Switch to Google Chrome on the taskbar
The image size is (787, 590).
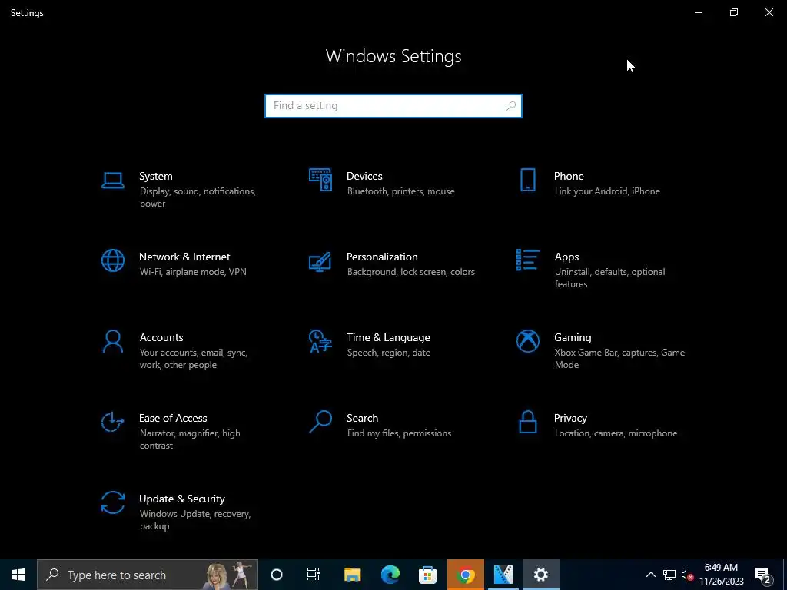465,575
